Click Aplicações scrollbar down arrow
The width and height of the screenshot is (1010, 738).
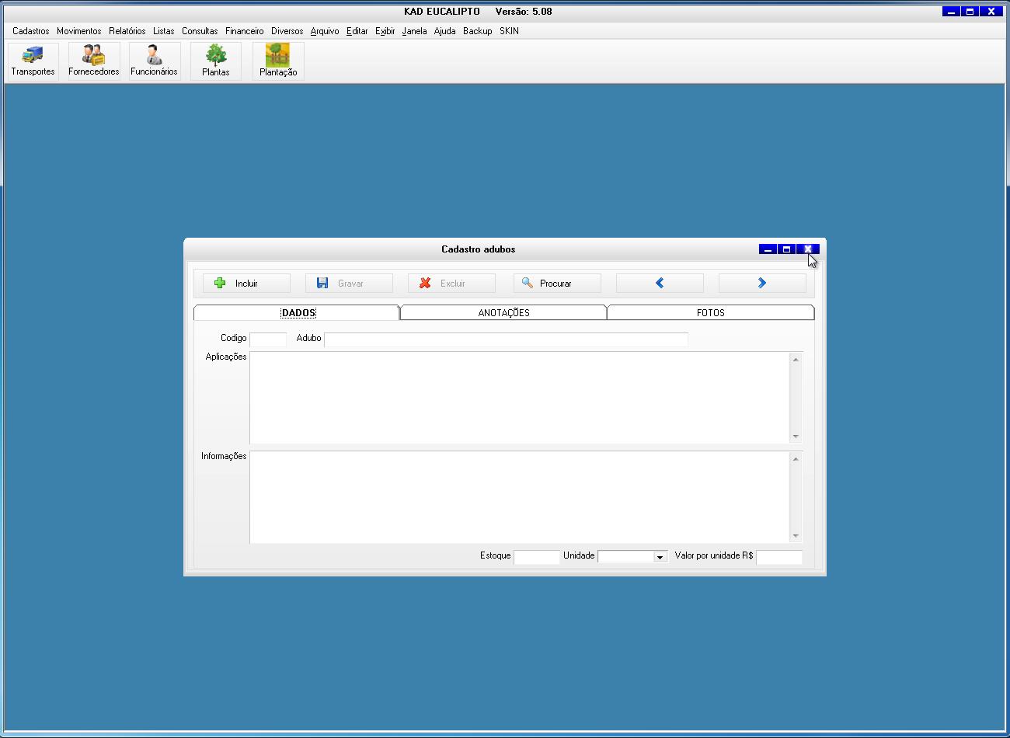[796, 437]
